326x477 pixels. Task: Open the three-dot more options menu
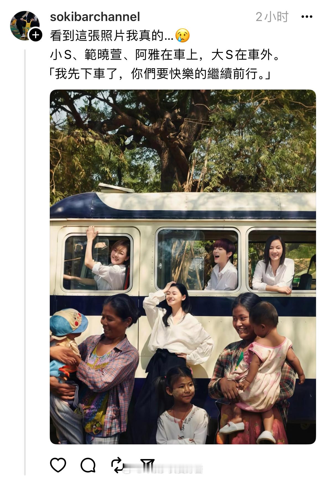coord(307,17)
